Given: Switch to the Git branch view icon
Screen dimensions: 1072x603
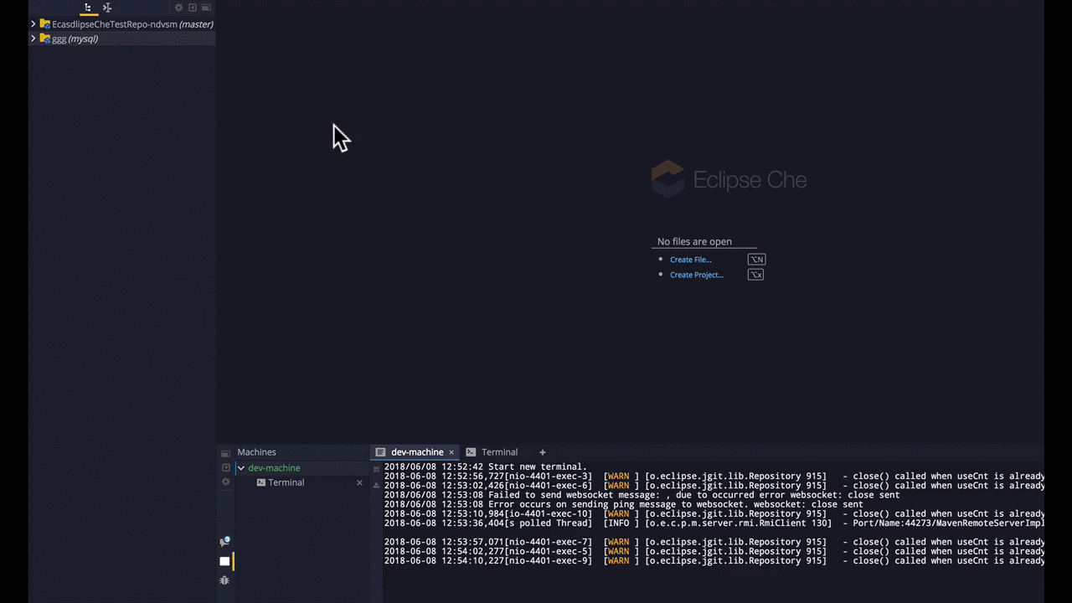Looking at the screenshot, I should [x=107, y=8].
